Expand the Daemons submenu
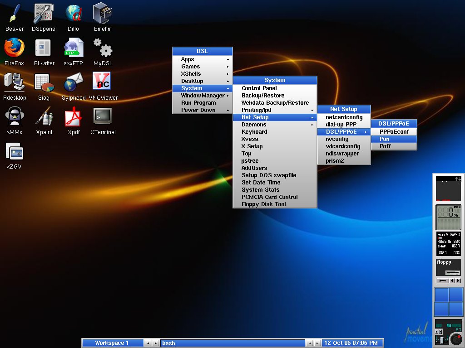Viewport: 465px width, 348px height. [275, 125]
